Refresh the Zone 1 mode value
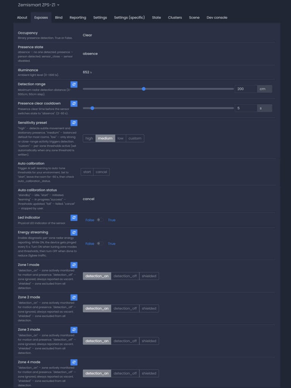The height and width of the screenshot is (388, 291). click(74, 265)
